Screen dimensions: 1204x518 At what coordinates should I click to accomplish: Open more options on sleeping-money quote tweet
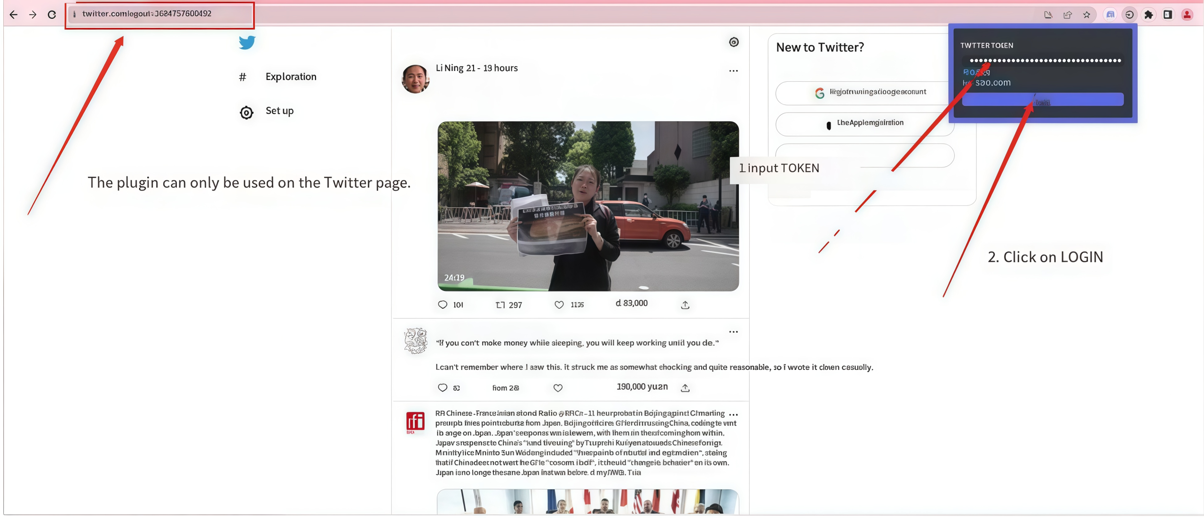pyautogui.click(x=733, y=332)
